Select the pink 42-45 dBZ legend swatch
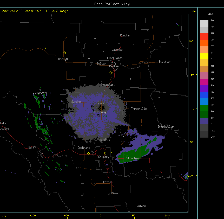Viewport: 224px width, 219px height. click(x=204, y=76)
